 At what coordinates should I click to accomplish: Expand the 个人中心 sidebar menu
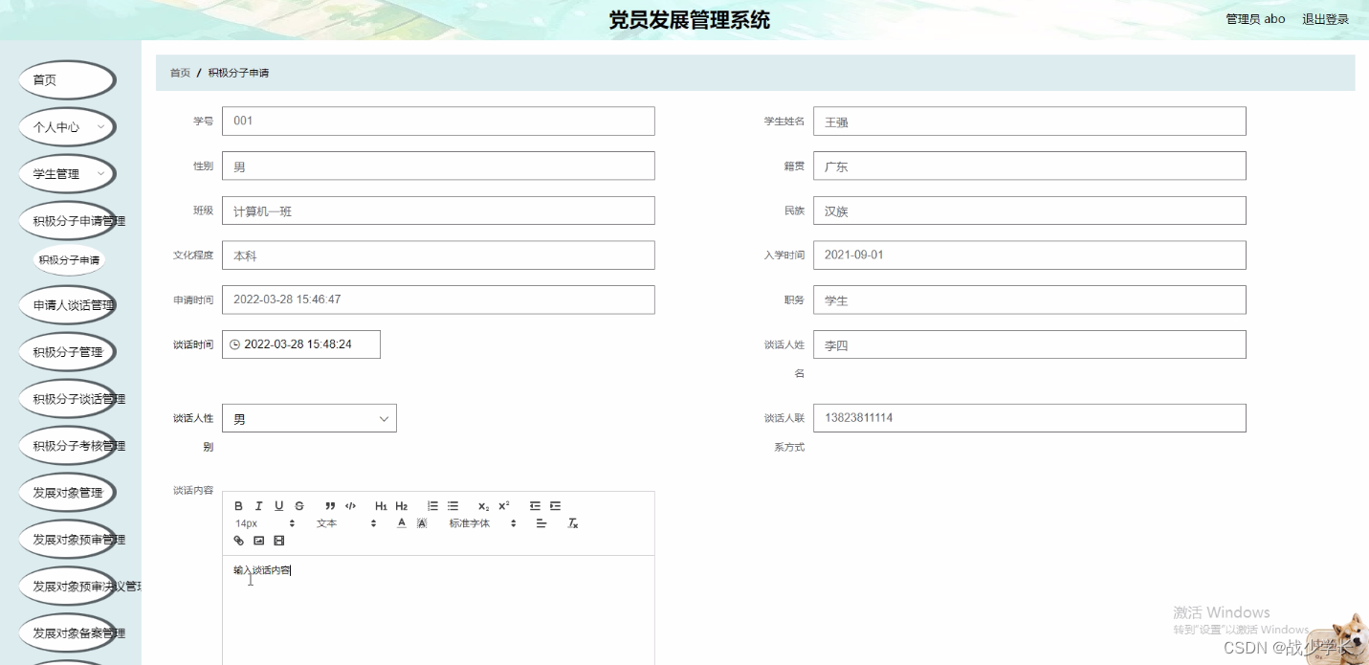point(67,126)
